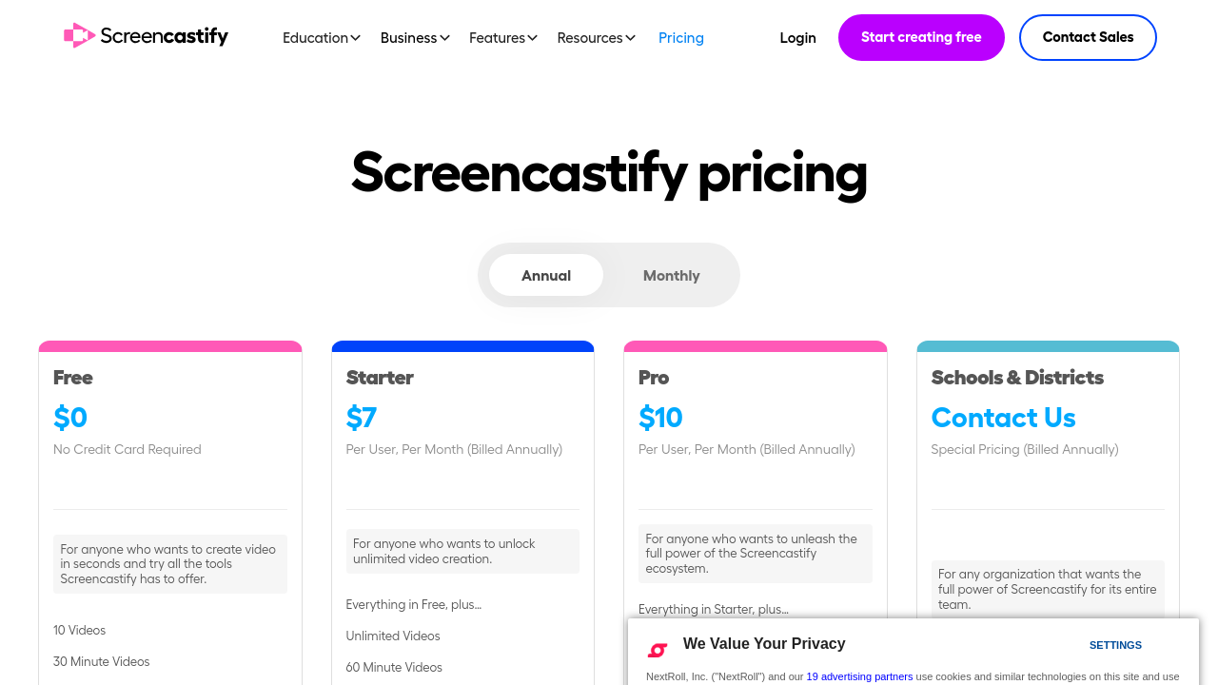Click the Contact Sales button
This screenshot has width=1218, height=685.
tap(1088, 38)
